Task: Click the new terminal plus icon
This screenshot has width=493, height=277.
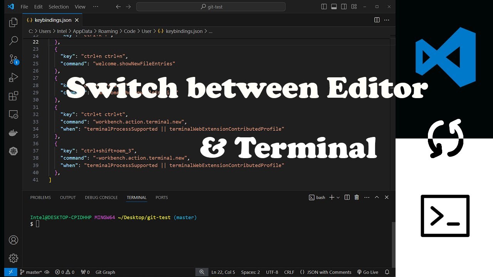Action: point(332,197)
